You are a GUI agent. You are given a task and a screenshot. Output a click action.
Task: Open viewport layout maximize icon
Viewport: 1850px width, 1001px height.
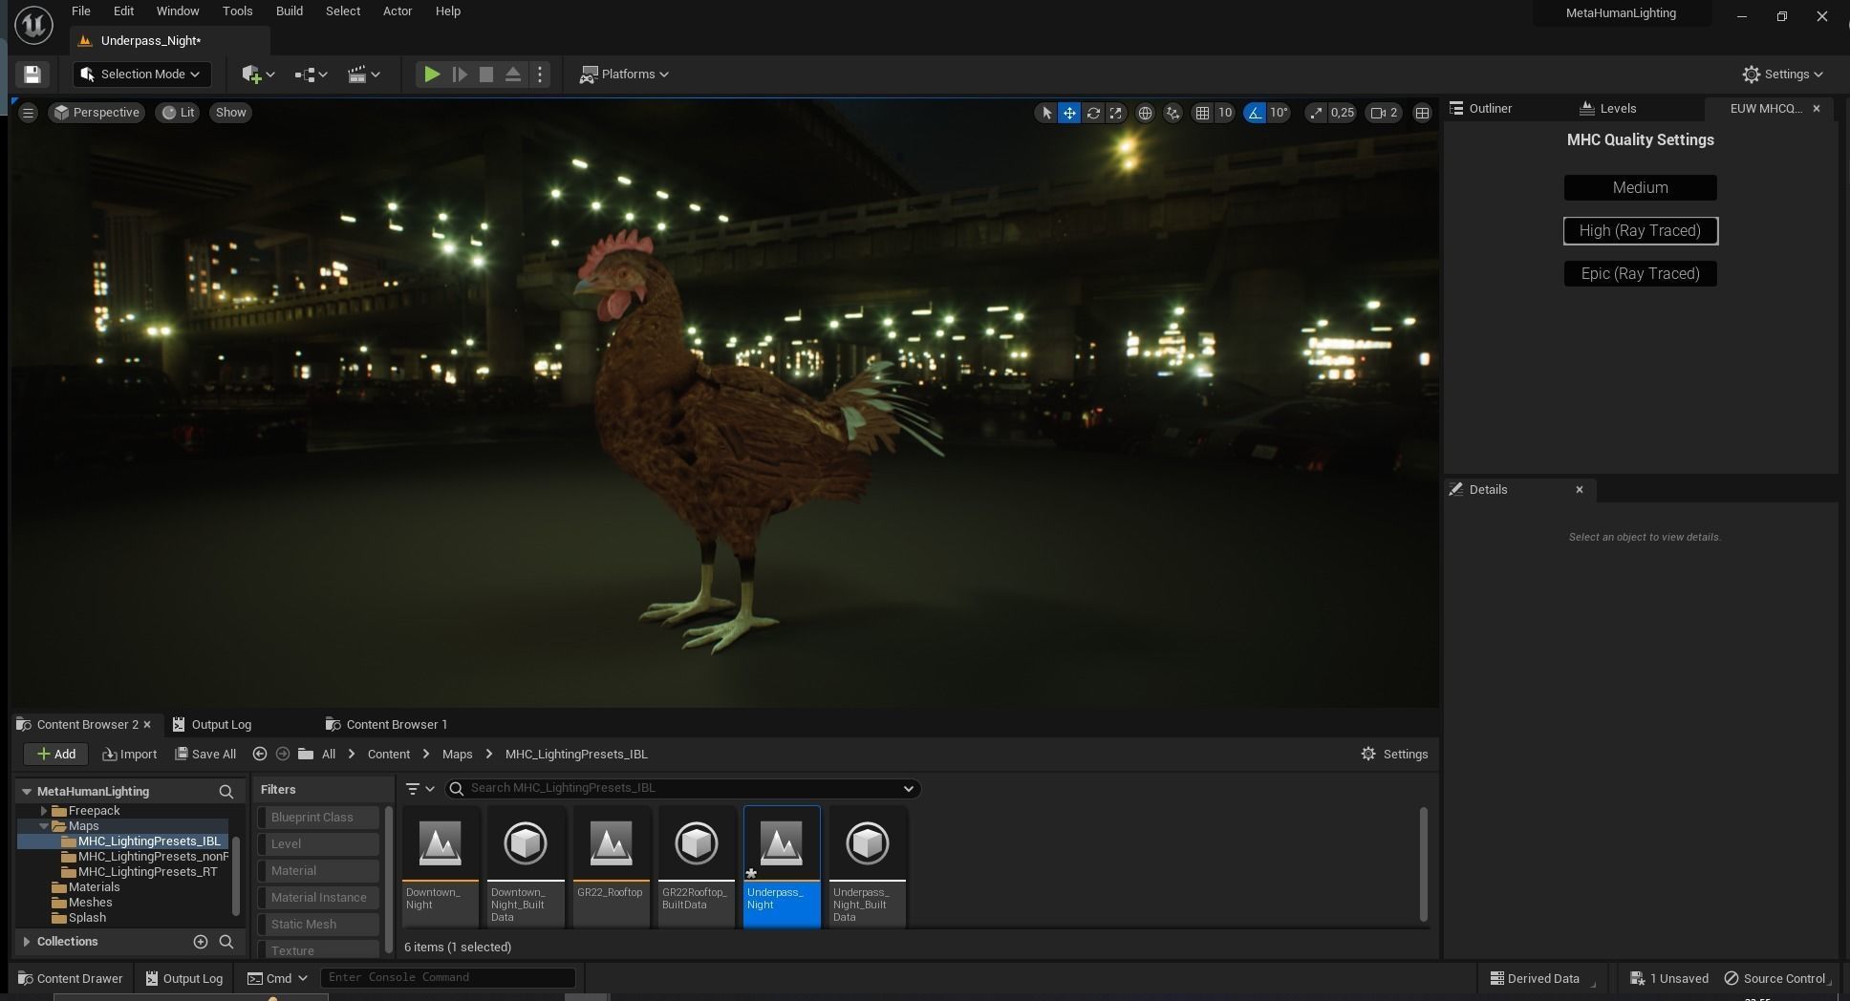tap(1422, 113)
